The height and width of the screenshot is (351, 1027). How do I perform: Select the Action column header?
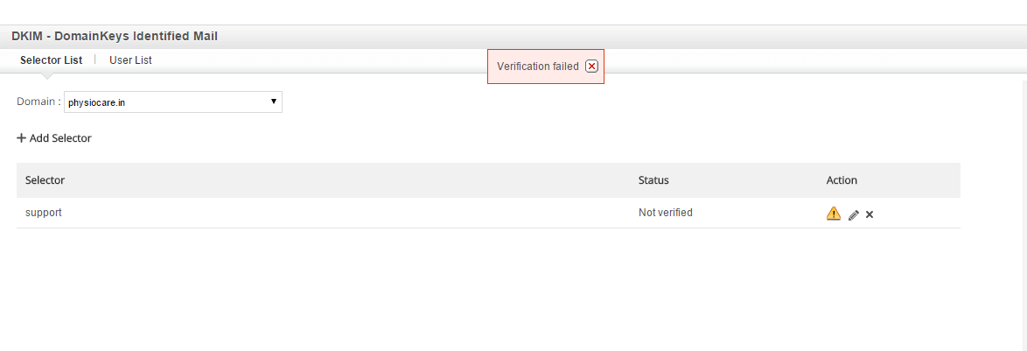842,180
